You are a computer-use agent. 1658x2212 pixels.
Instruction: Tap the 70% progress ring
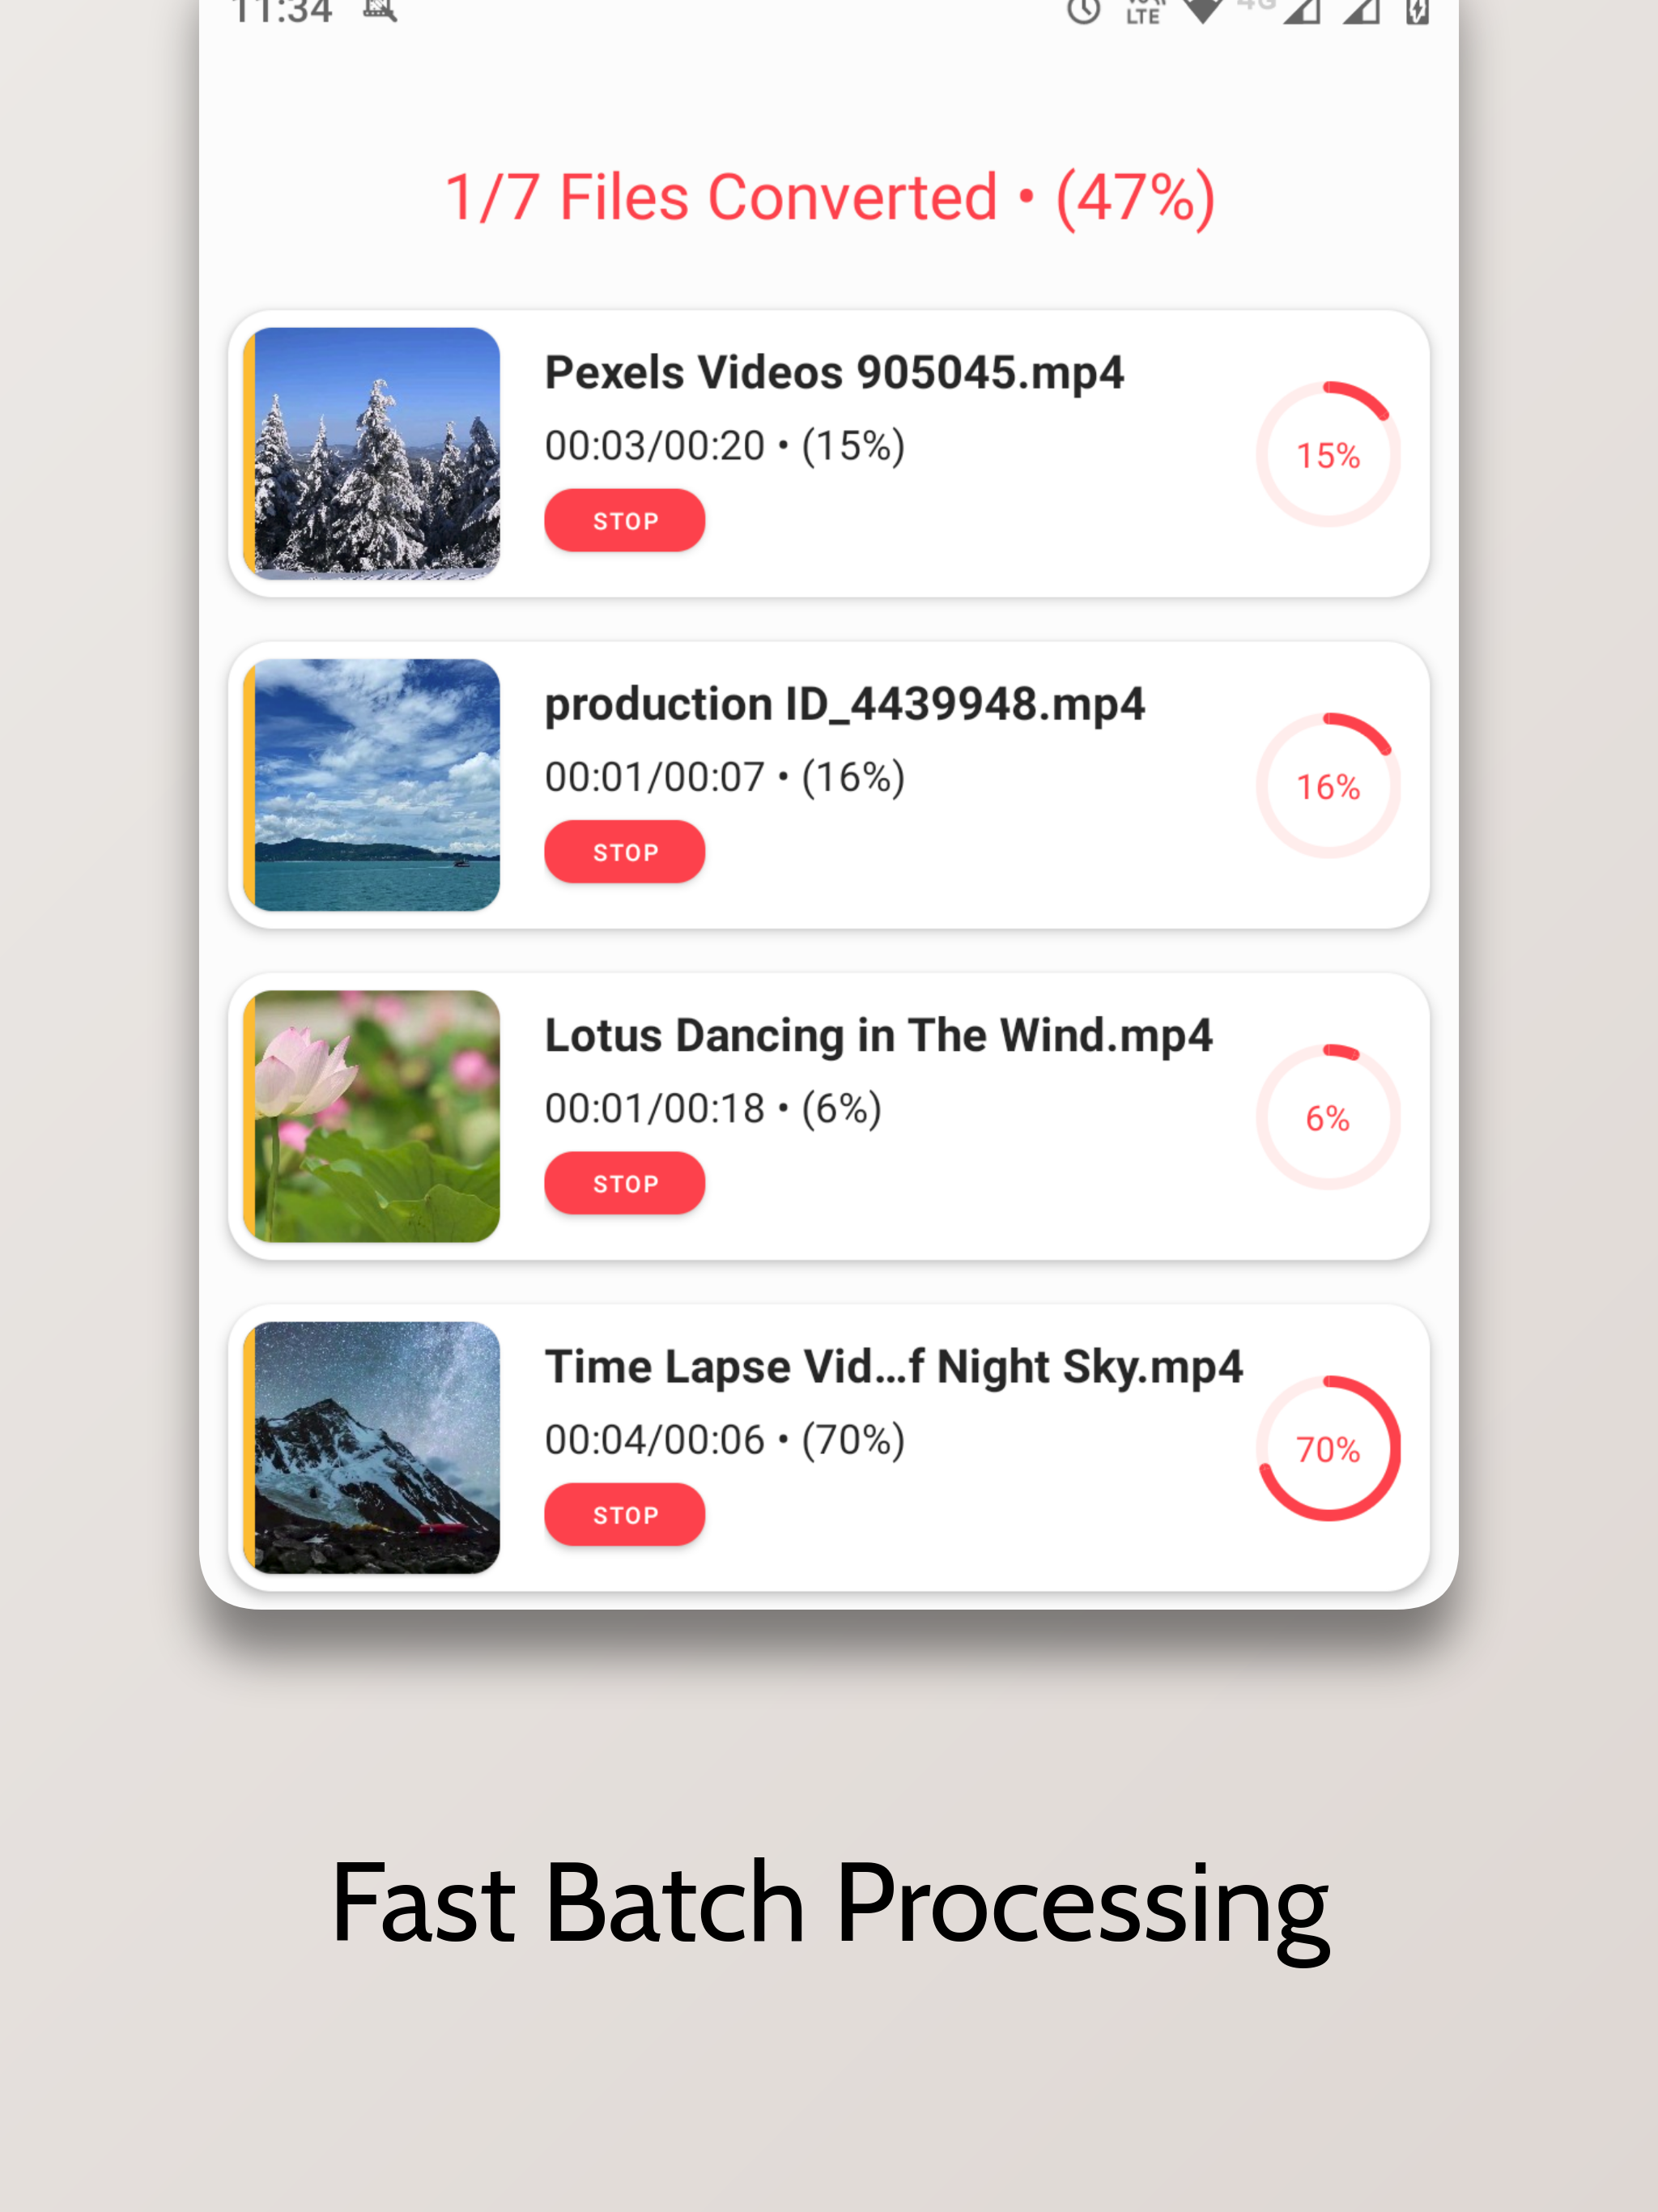tap(1328, 1448)
